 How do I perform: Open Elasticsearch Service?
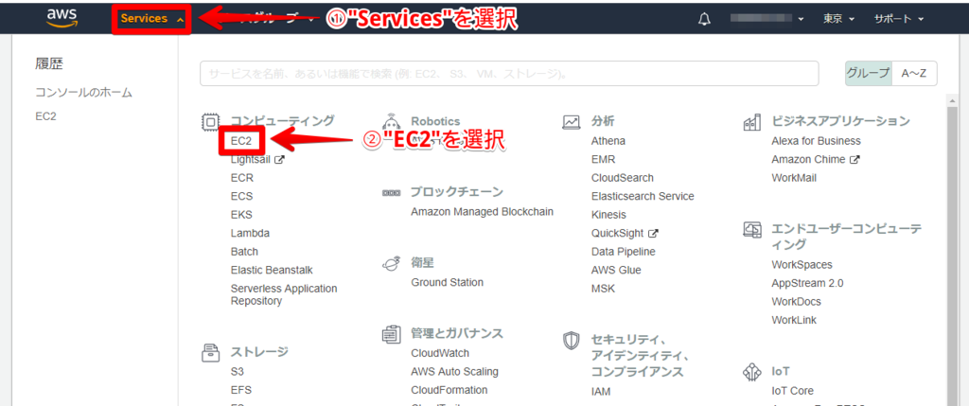click(643, 197)
